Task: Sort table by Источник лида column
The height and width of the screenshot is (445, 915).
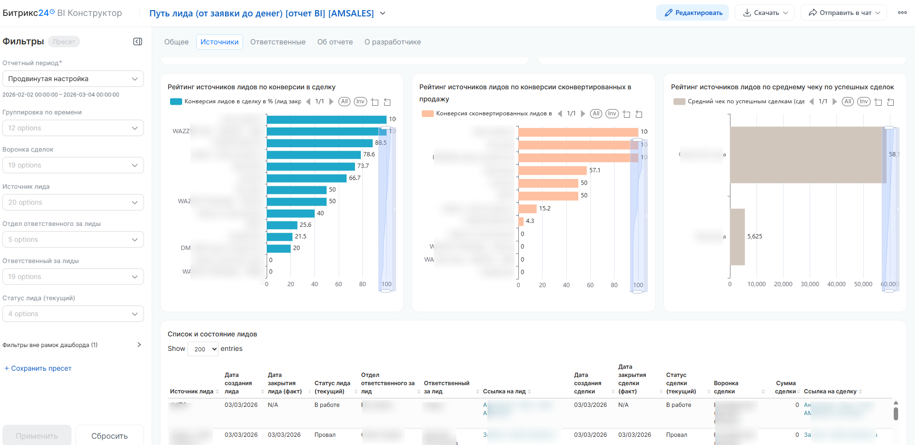Action: point(217,391)
